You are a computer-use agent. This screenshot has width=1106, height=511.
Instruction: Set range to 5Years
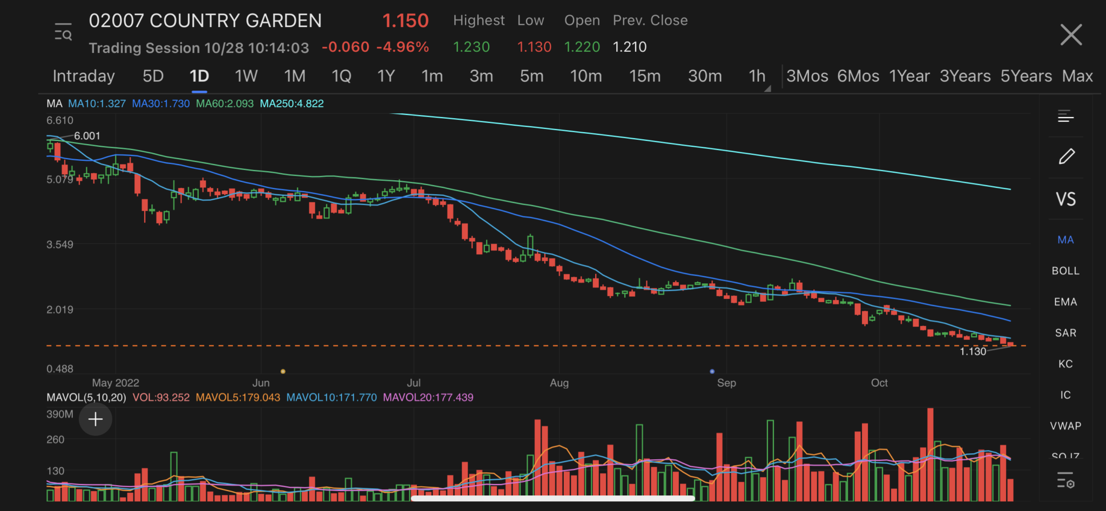coord(1026,76)
